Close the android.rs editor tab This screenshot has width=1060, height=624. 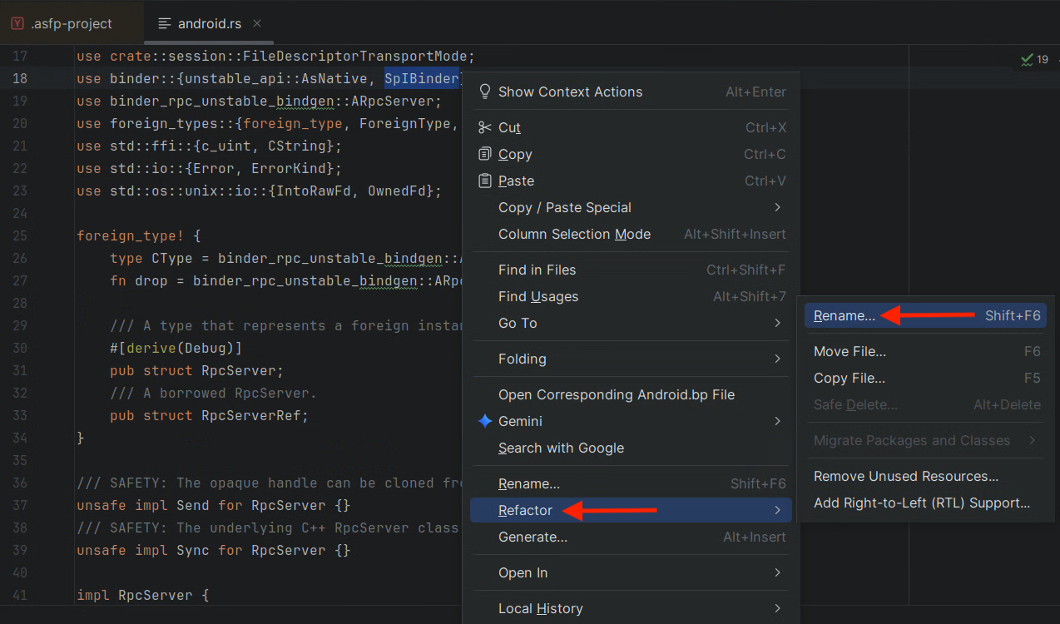tap(258, 24)
